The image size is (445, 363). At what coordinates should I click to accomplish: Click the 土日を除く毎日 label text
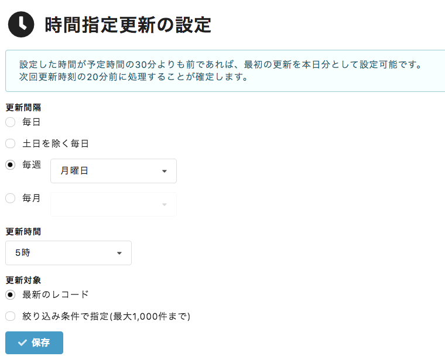click(x=56, y=143)
